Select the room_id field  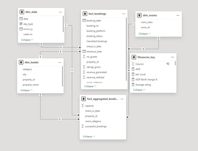coord(145,27)
